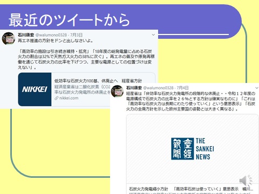Open the 石川康宏 name on the 7月4日 tweet
Viewport: 259px width, 194px height.
coord(134,88)
